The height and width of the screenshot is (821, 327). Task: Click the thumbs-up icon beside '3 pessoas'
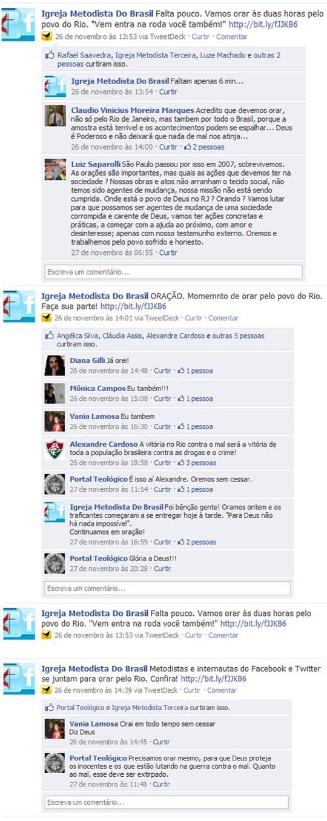pos(181,463)
